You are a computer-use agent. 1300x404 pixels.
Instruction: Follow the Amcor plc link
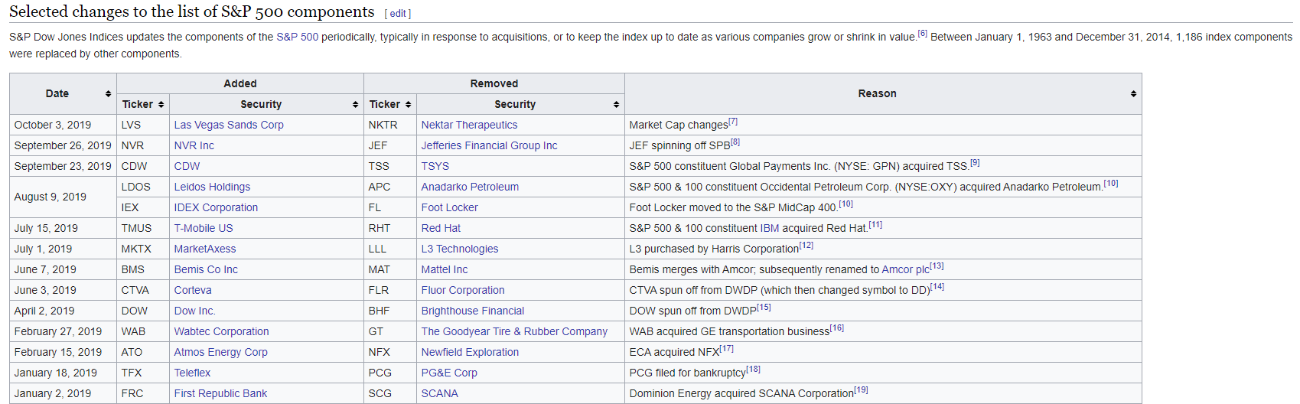tap(905, 269)
